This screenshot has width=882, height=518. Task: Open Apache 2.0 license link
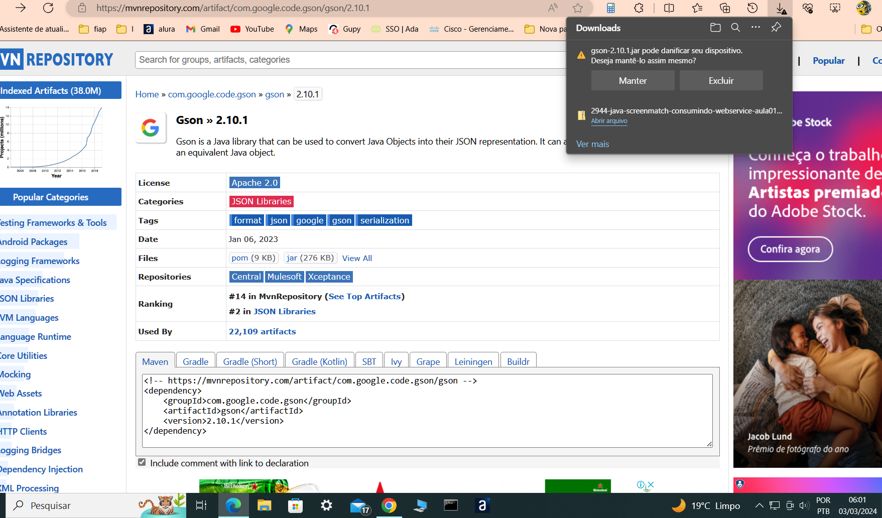255,183
